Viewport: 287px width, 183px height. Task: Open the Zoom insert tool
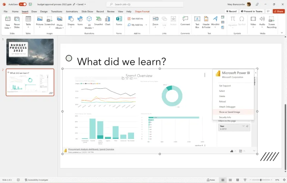click(x=155, y=22)
